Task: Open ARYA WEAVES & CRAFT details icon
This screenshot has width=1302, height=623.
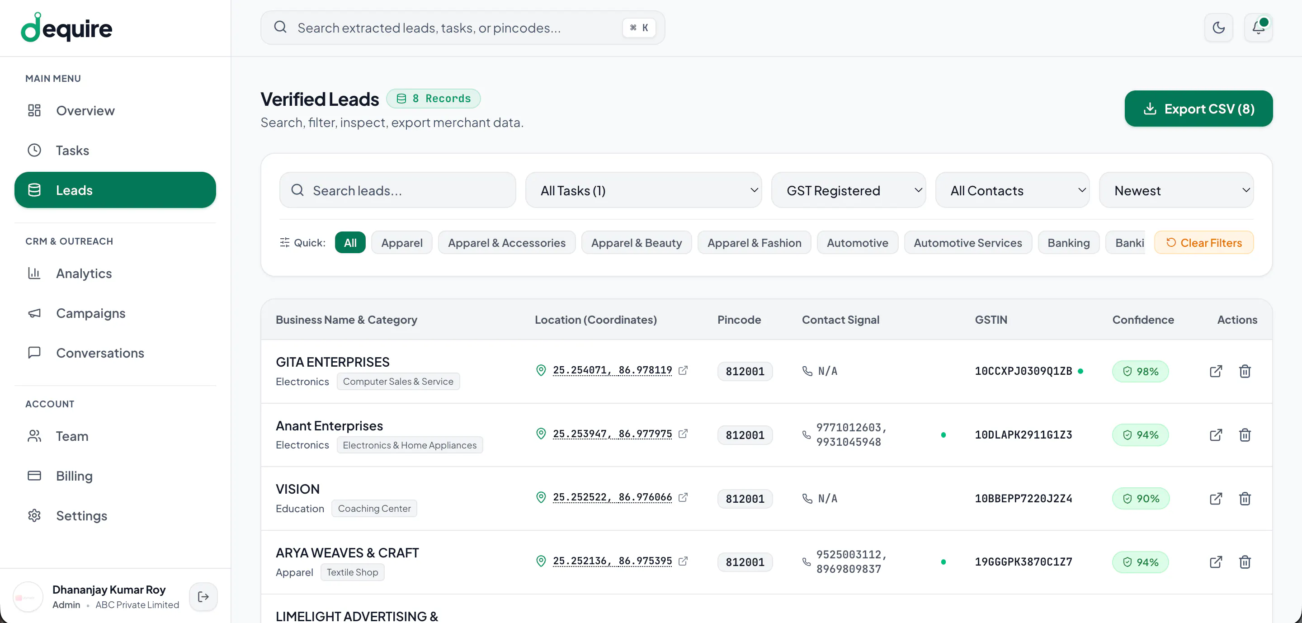Action: [x=1216, y=562]
